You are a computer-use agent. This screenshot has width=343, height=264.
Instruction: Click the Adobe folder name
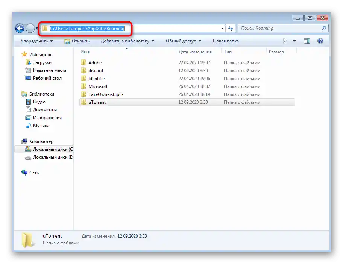[x=95, y=63]
